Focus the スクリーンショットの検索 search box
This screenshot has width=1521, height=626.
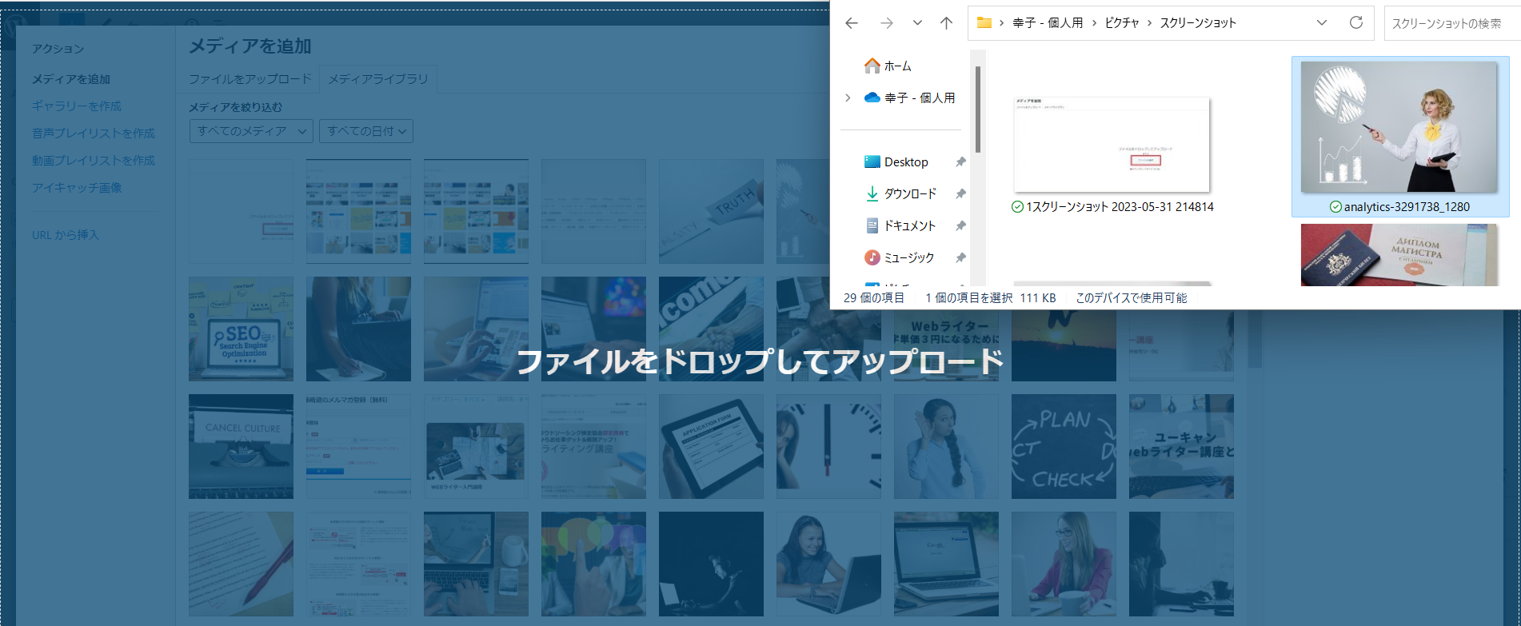tap(1451, 23)
